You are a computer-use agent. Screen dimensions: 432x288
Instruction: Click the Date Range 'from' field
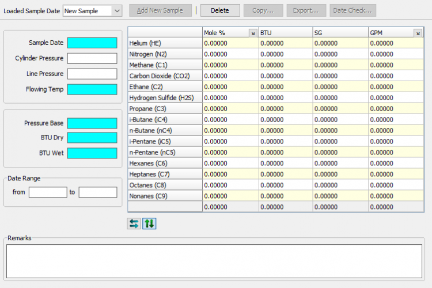pyautogui.click(x=48, y=192)
